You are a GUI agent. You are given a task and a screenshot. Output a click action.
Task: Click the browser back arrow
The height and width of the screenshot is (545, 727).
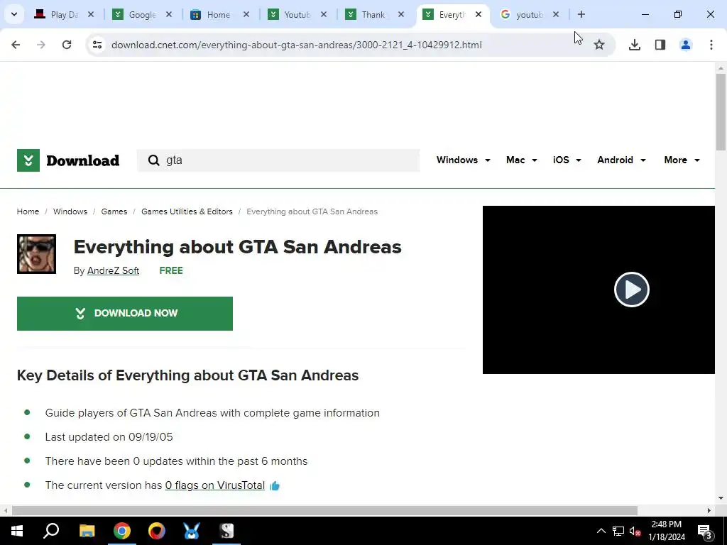point(16,45)
